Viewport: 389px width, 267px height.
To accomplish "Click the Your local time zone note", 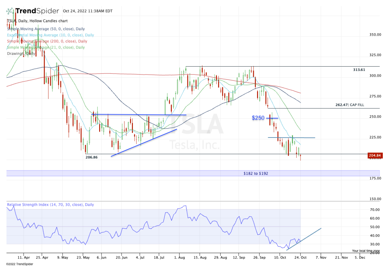I will [x=366, y=251].
